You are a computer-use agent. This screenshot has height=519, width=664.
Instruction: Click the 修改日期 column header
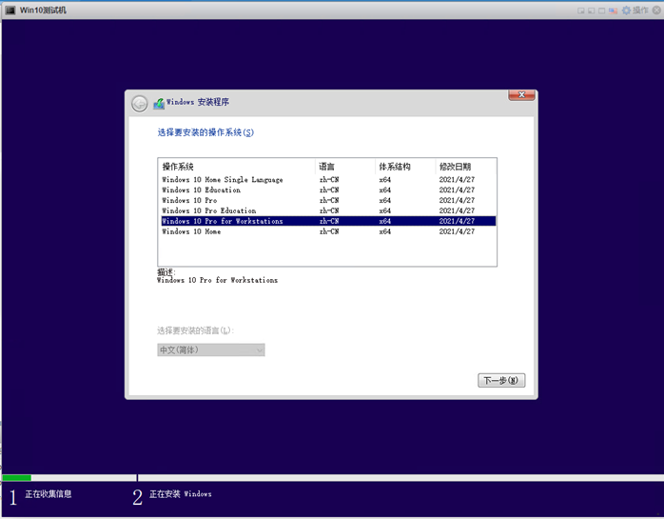click(x=465, y=167)
